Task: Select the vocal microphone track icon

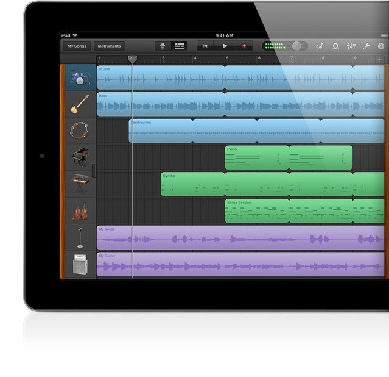Action: click(x=80, y=237)
